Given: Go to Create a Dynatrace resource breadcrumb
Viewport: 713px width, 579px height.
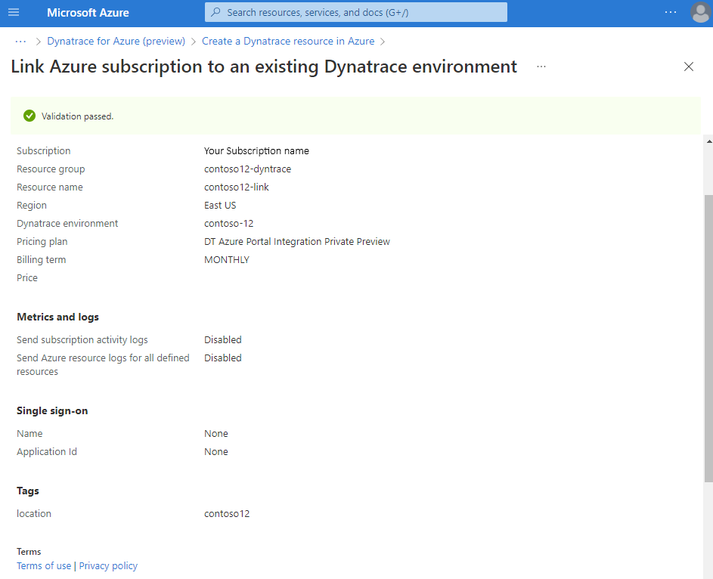Looking at the screenshot, I should [288, 41].
